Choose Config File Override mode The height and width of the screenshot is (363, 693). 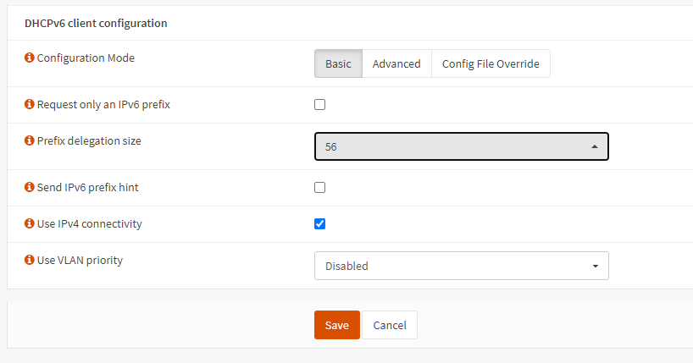(x=491, y=64)
